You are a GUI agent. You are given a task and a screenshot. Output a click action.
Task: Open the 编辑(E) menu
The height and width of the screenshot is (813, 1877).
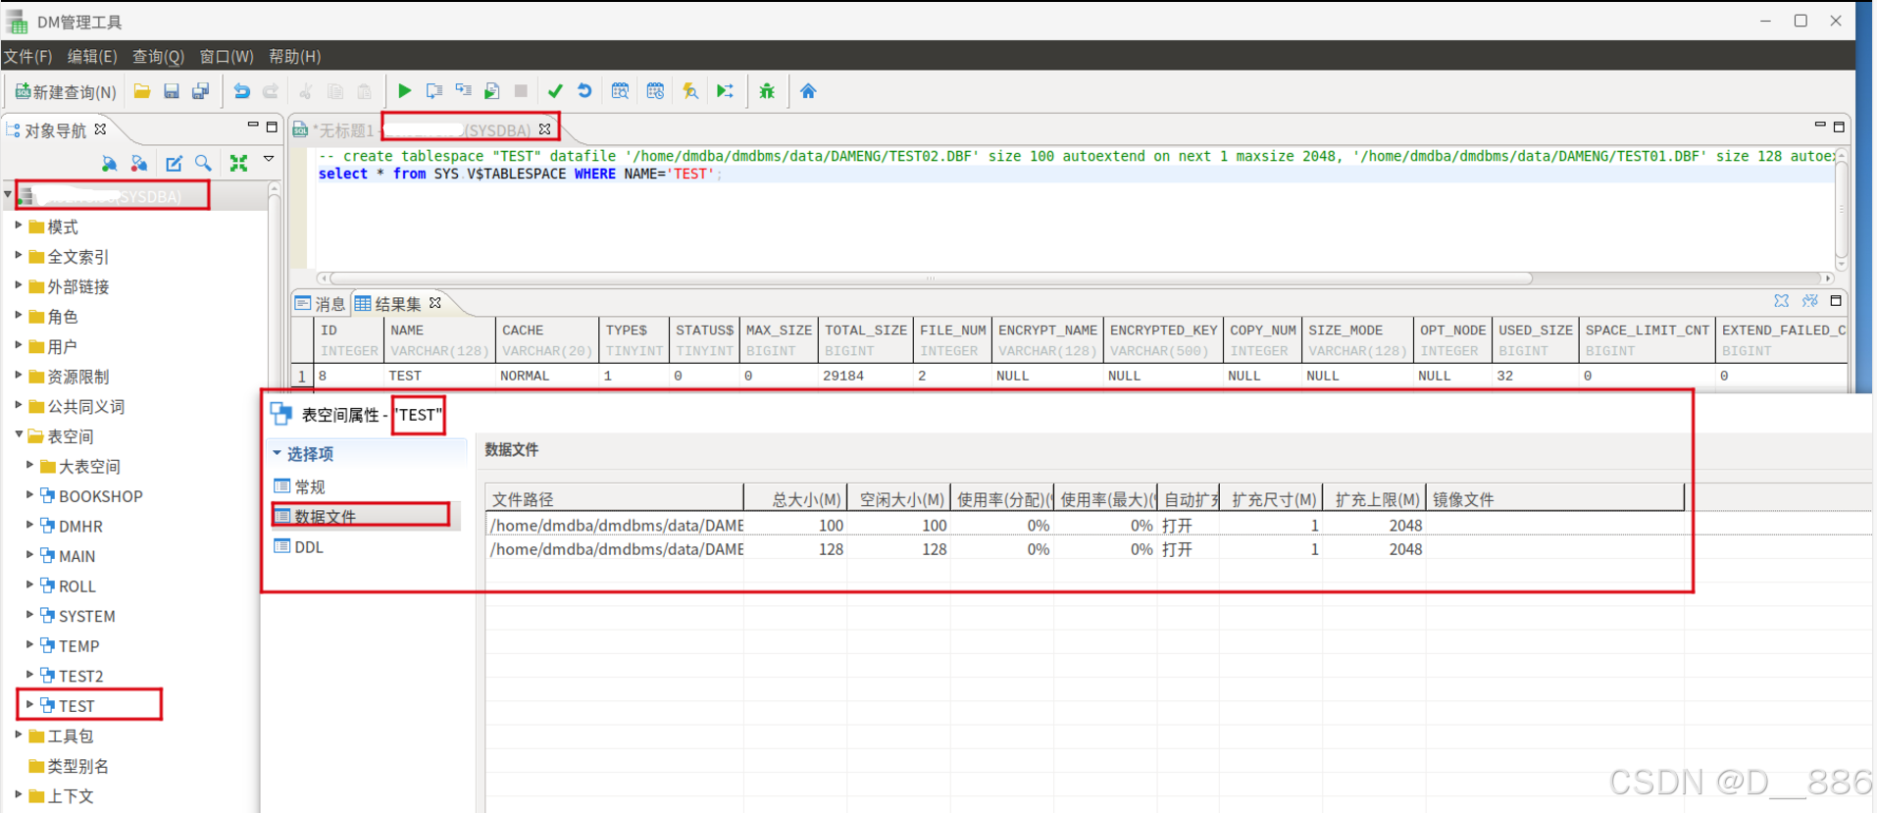click(92, 56)
